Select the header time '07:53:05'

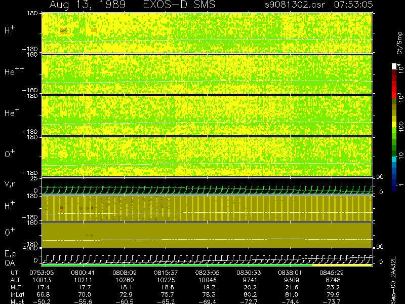pyautogui.click(x=353, y=5)
